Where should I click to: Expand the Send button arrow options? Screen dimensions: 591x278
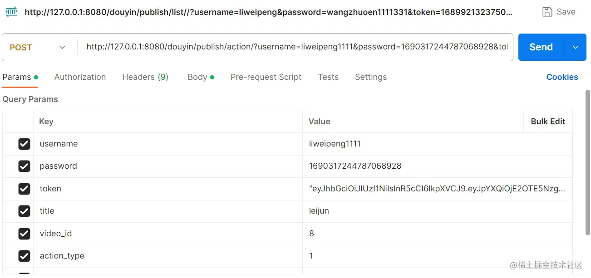click(576, 47)
